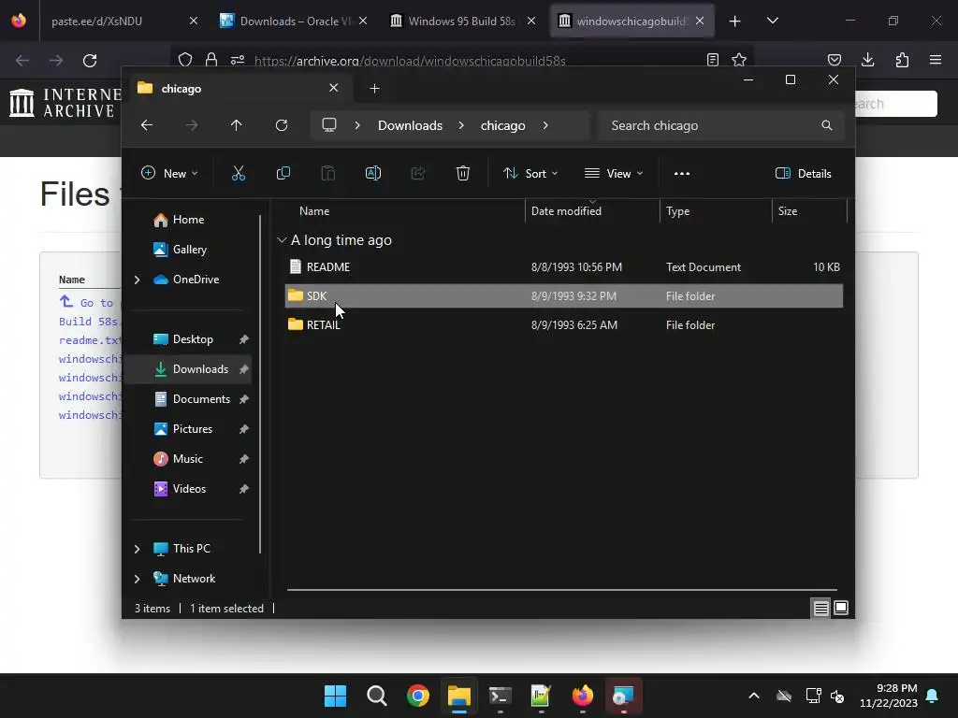Open Windows taskbar Search
Screen dimensions: 958x718
(x=376, y=696)
